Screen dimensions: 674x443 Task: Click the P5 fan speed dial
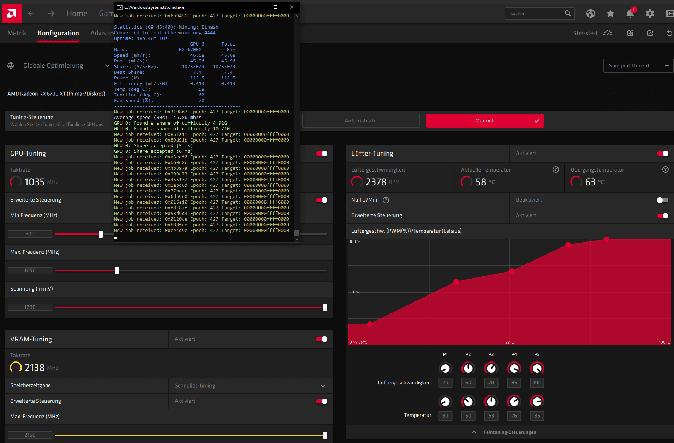click(x=537, y=369)
